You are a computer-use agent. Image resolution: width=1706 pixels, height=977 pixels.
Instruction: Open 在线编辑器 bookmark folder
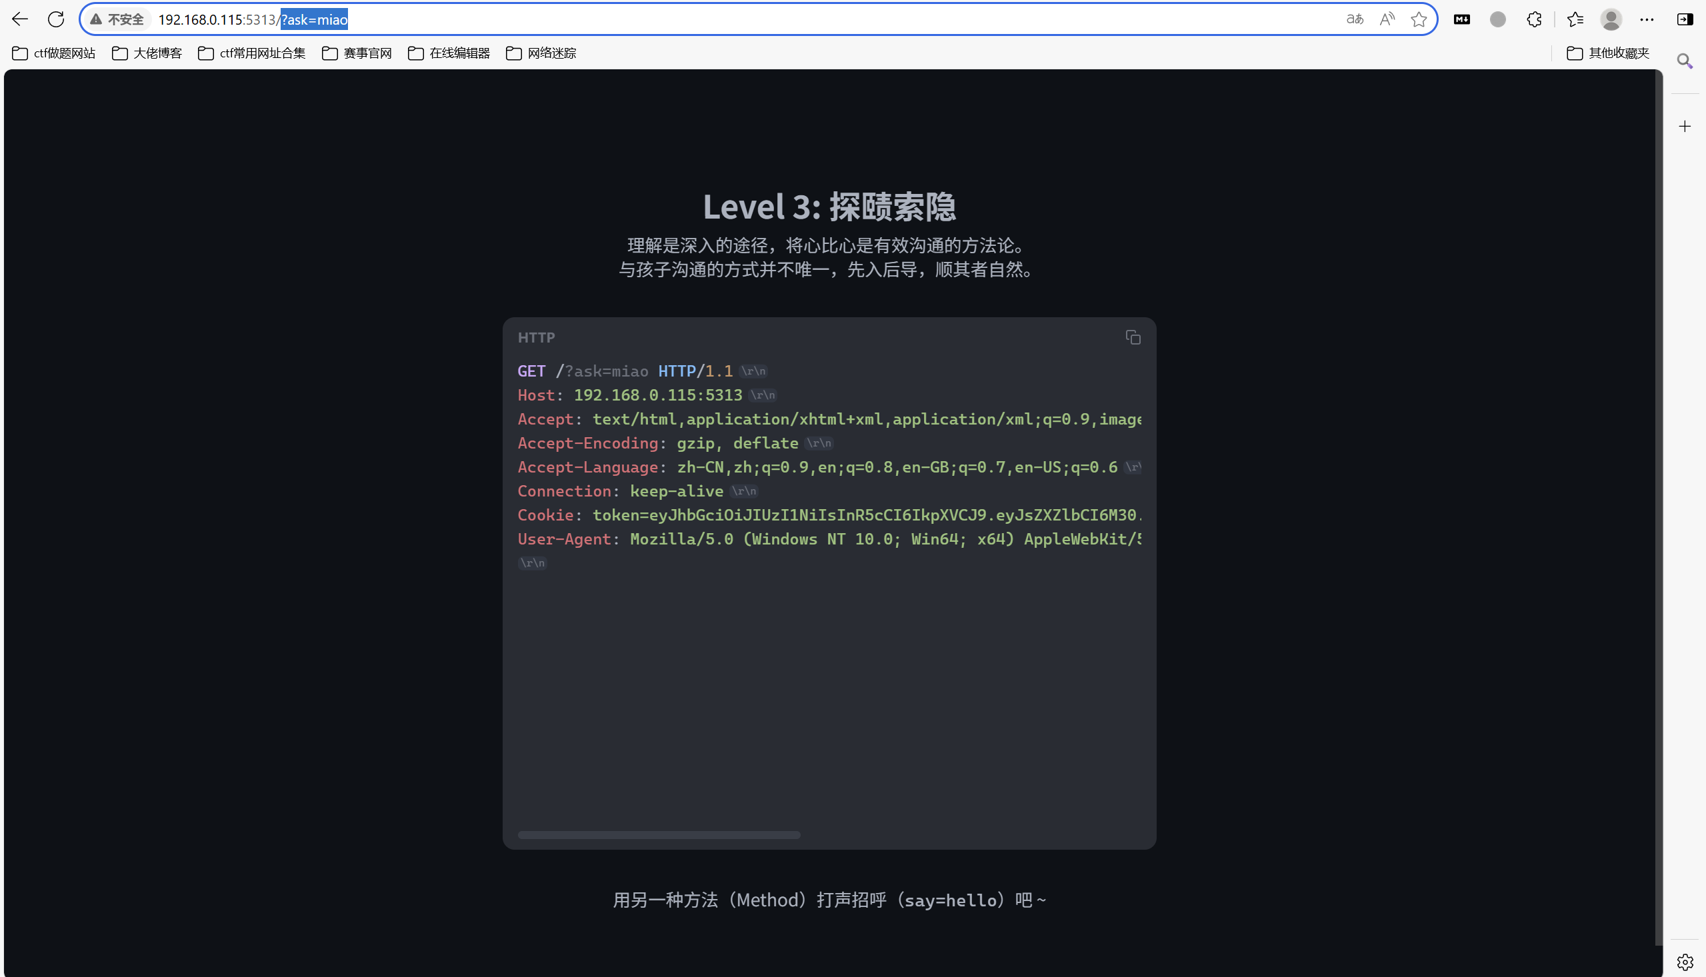[449, 53]
